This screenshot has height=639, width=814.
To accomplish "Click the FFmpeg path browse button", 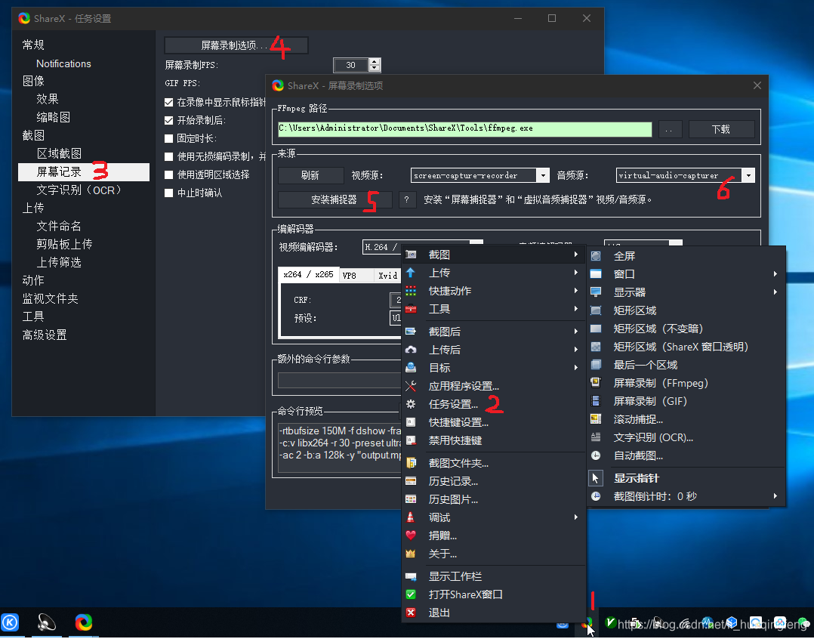I will point(670,129).
